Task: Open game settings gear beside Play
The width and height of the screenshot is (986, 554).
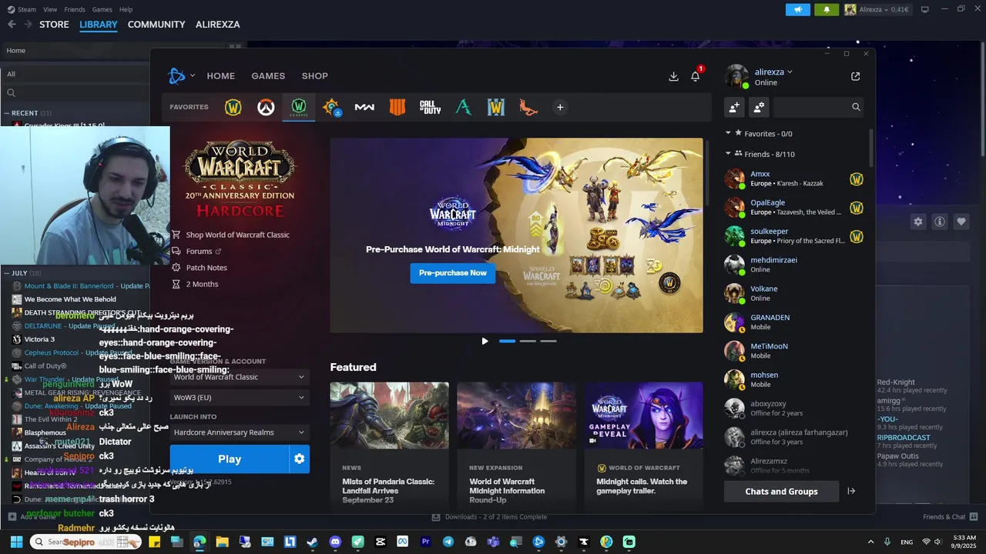Action: pyautogui.click(x=299, y=459)
